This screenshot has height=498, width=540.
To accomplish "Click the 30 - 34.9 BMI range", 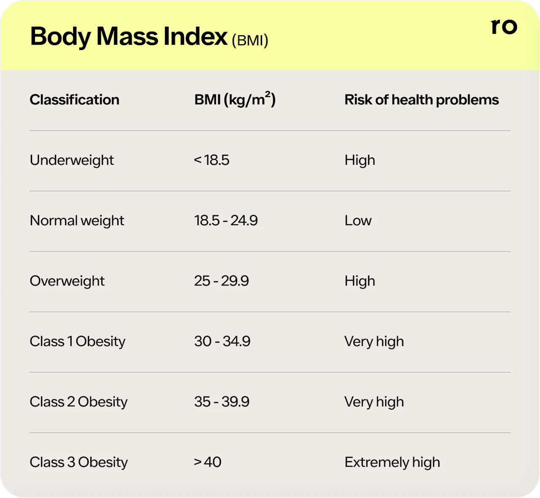I will tap(222, 341).
